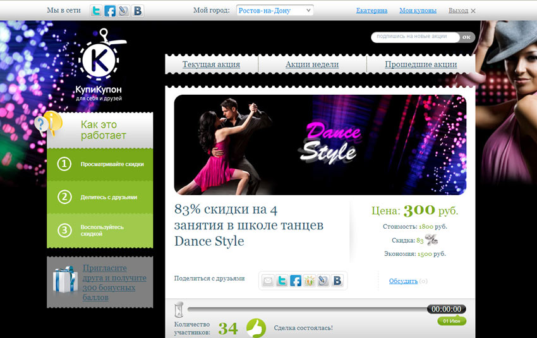Viewport: 537px width, 338px height.
Task: Log out using the Выход link
Action: coord(459,11)
